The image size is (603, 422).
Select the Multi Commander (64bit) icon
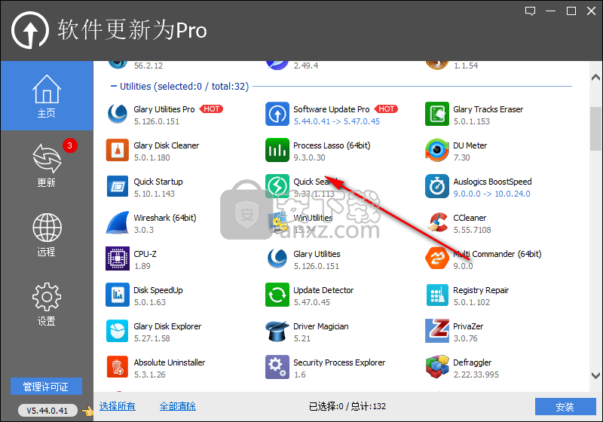tap(437, 258)
